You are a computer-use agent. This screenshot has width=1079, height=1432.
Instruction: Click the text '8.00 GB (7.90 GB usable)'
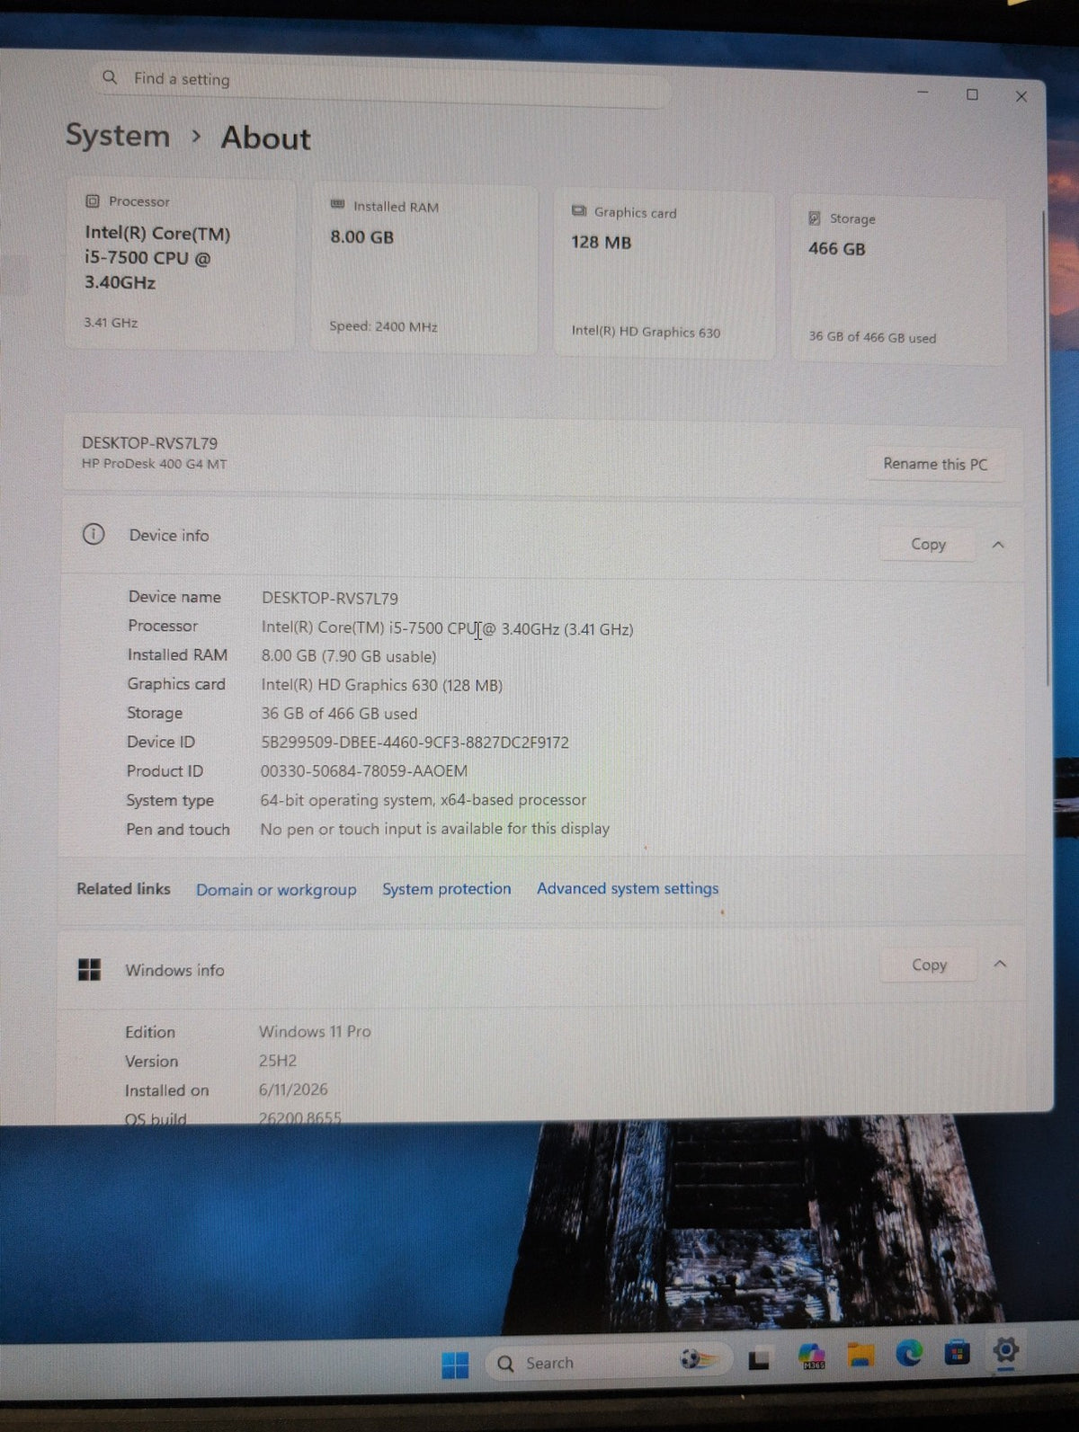[349, 656]
